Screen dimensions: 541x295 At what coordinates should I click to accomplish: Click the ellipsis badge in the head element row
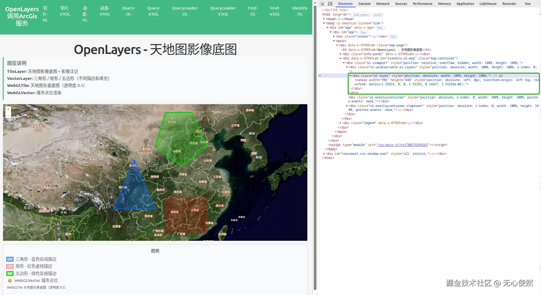(339, 19)
